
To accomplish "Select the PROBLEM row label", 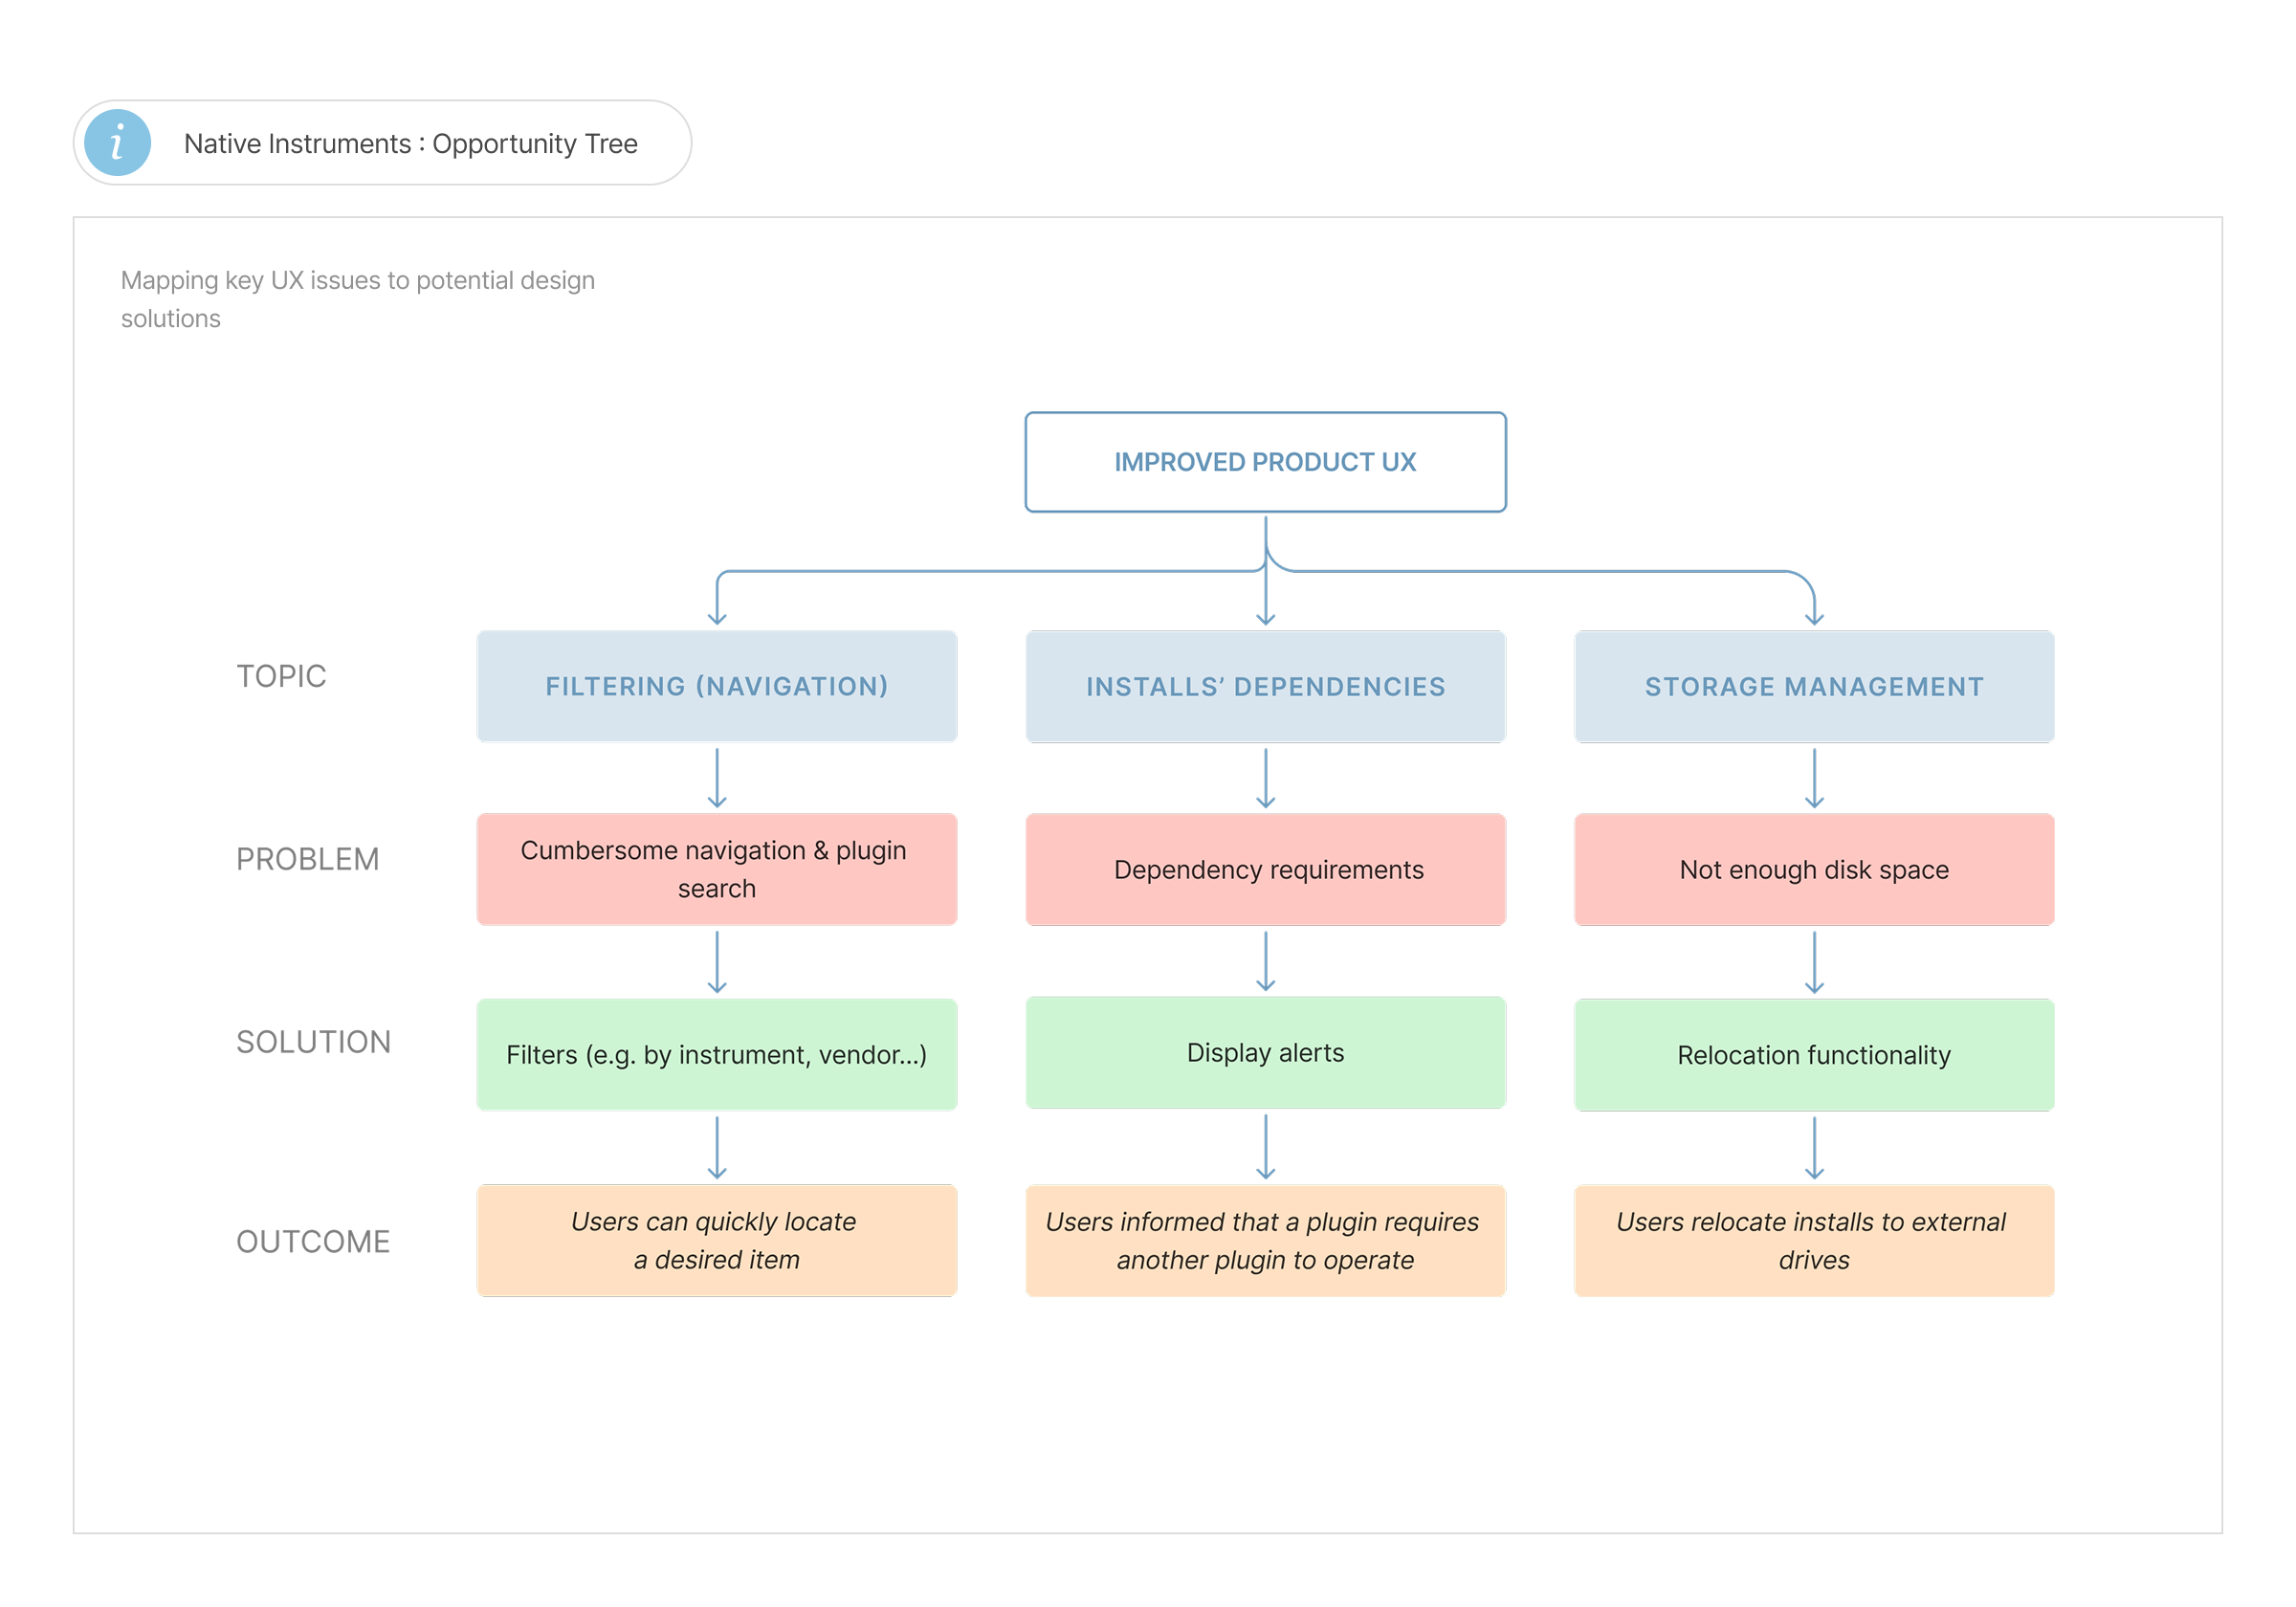I will click(x=307, y=859).
